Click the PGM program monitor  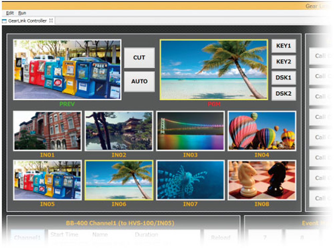[x=214, y=70]
